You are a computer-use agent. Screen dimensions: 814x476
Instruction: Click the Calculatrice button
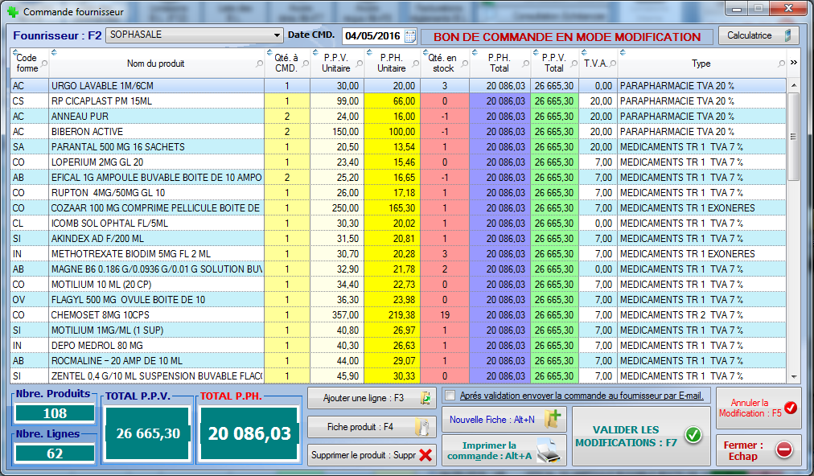[x=757, y=35]
